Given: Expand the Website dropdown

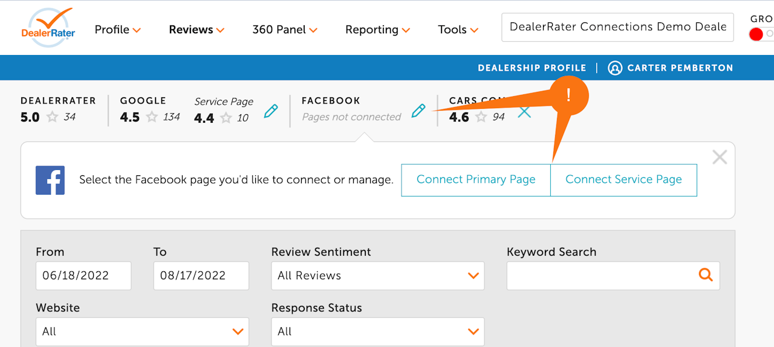Looking at the screenshot, I should pyautogui.click(x=142, y=331).
